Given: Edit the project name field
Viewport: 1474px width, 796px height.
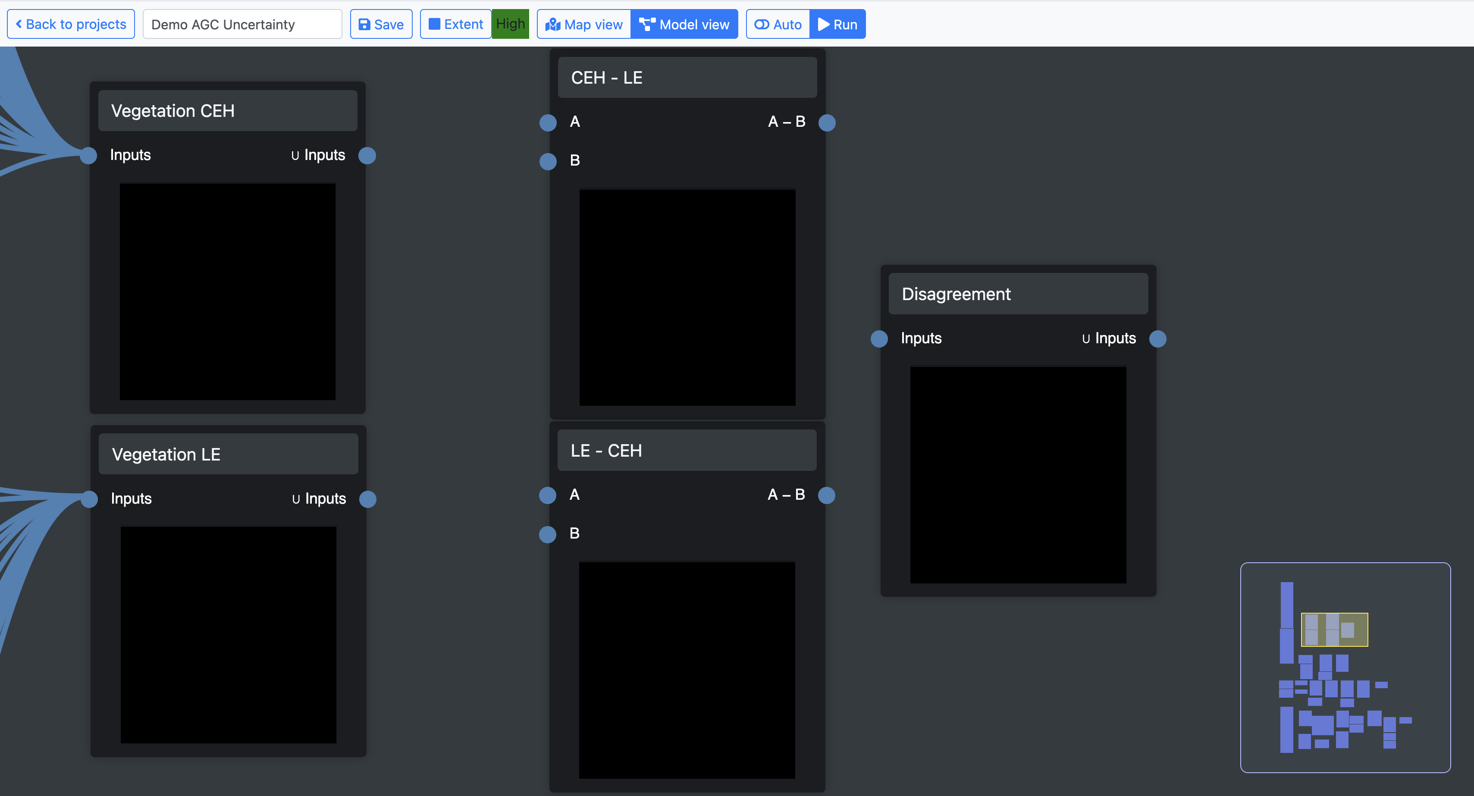Looking at the screenshot, I should [x=242, y=25].
